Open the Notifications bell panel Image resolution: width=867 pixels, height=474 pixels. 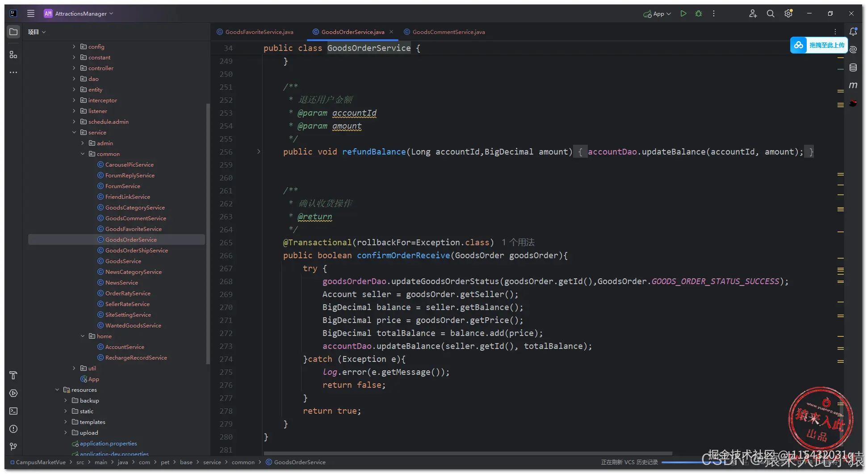(853, 32)
